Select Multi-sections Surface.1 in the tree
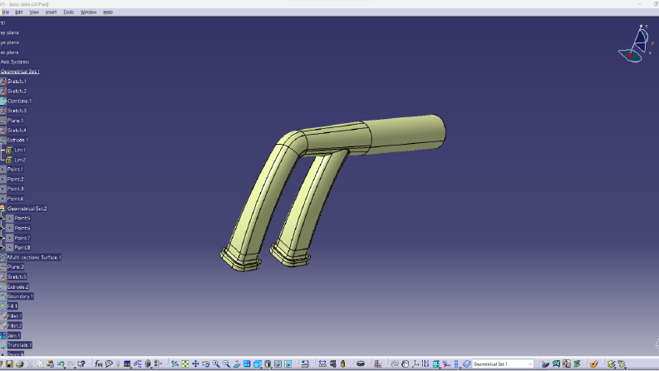 pyautogui.click(x=34, y=257)
